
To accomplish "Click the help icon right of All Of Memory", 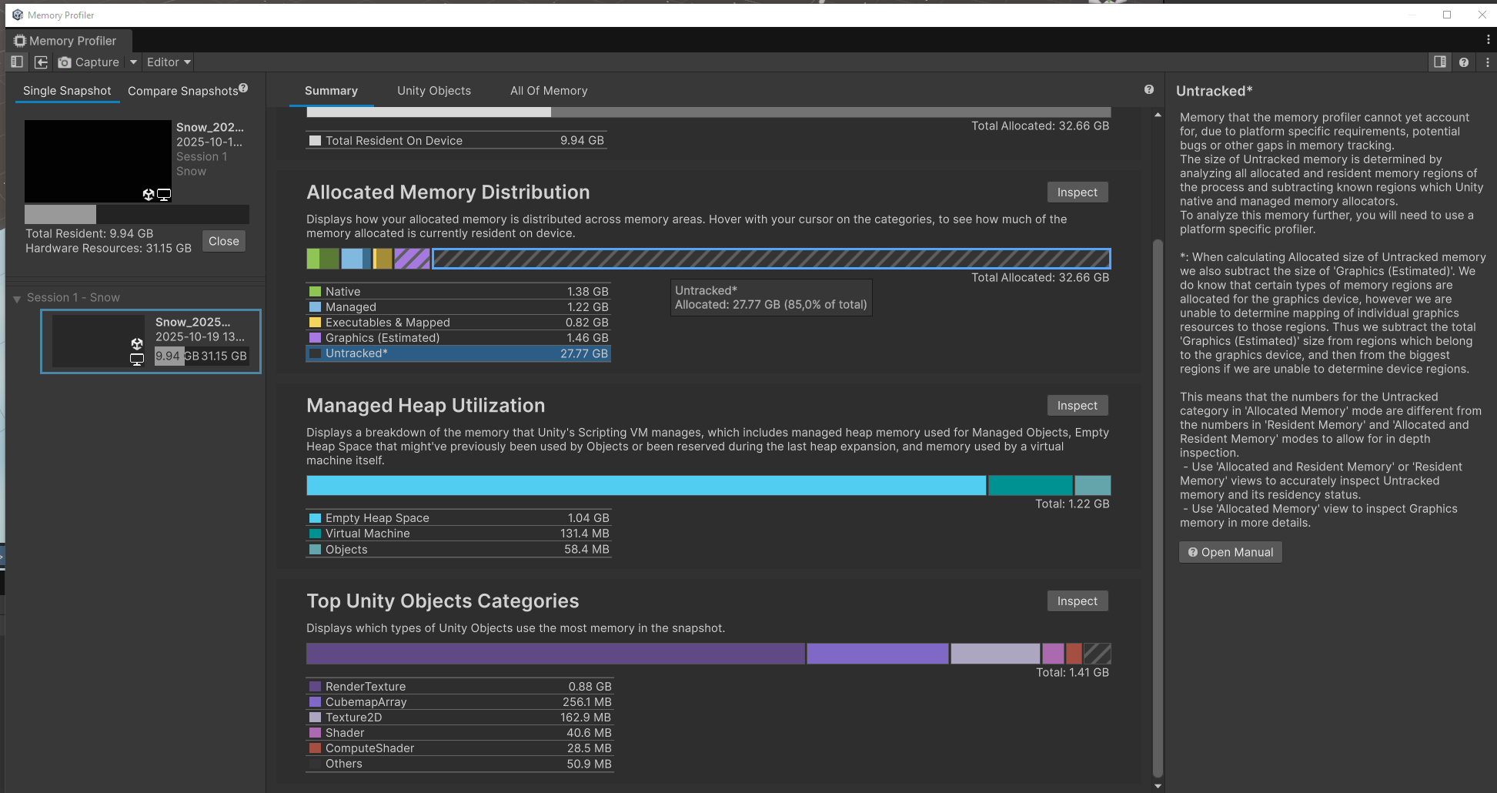I will point(1149,90).
